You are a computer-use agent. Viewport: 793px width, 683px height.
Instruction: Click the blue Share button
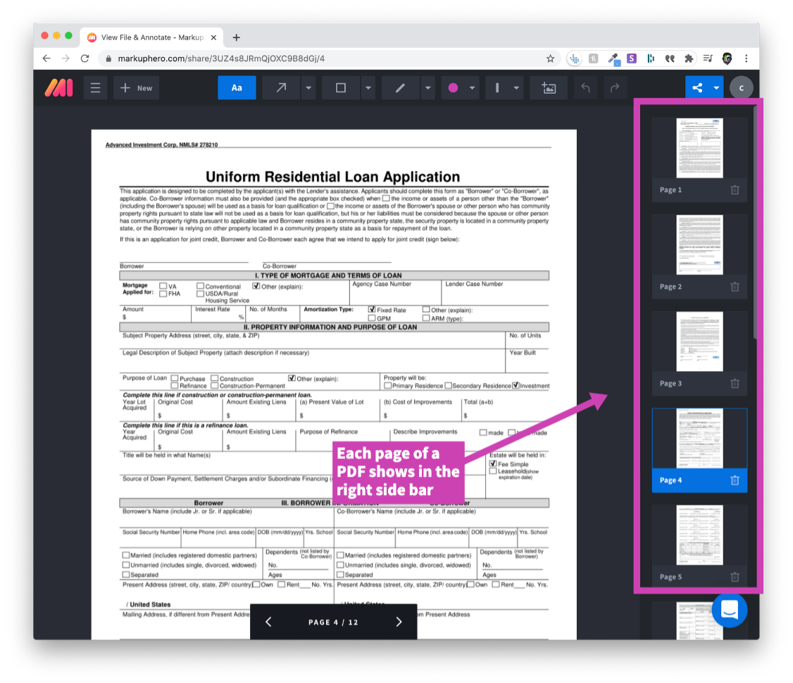[697, 88]
